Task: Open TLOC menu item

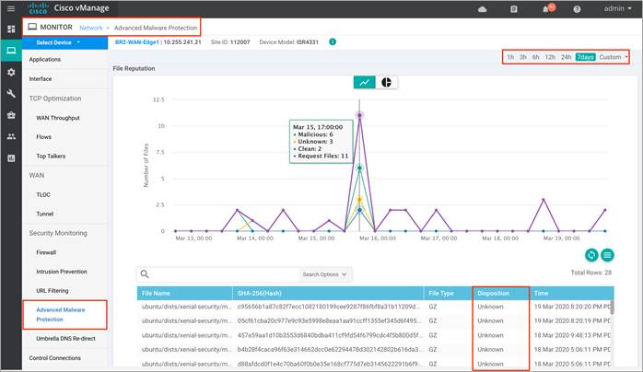Action: click(x=43, y=194)
